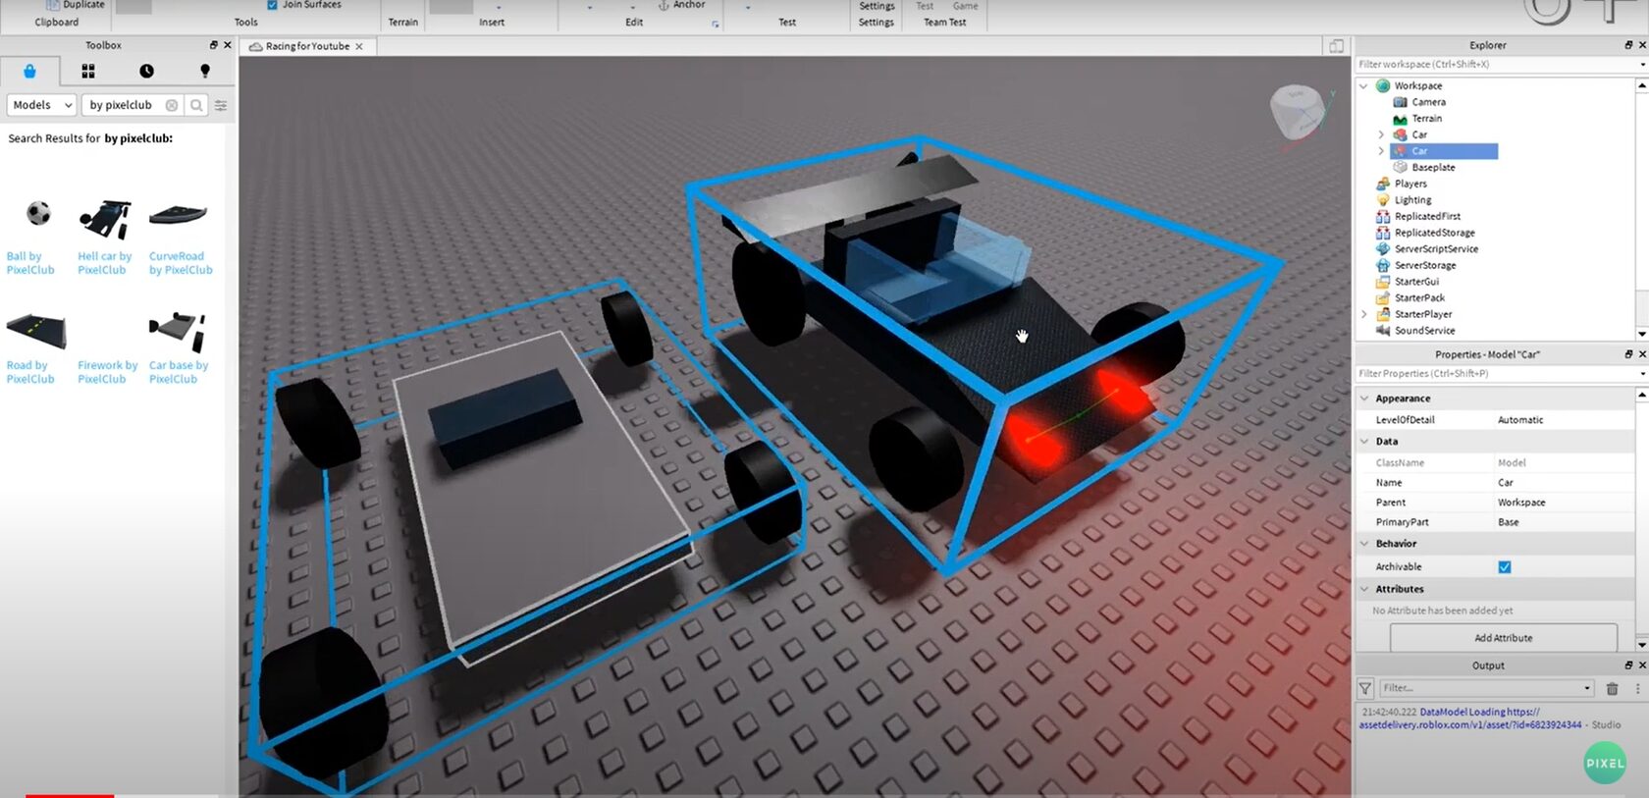Open the 'Firework by PixelClub' link

click(107, 372)
